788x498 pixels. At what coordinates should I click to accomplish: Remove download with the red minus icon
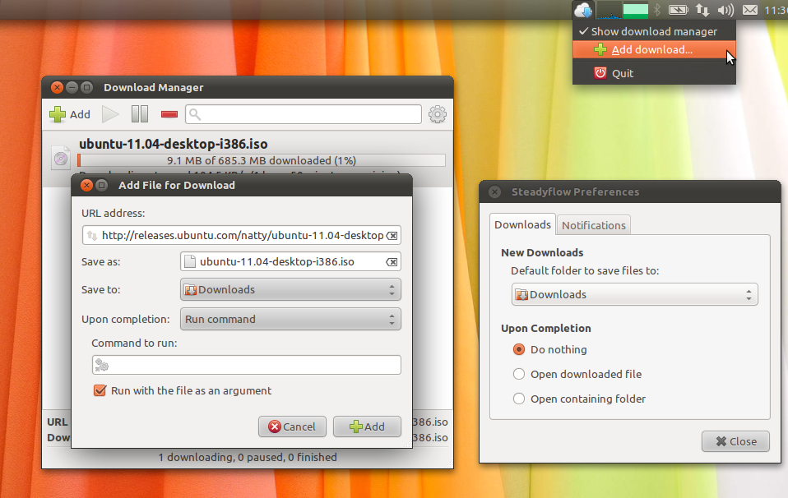[x=169, y=114]
